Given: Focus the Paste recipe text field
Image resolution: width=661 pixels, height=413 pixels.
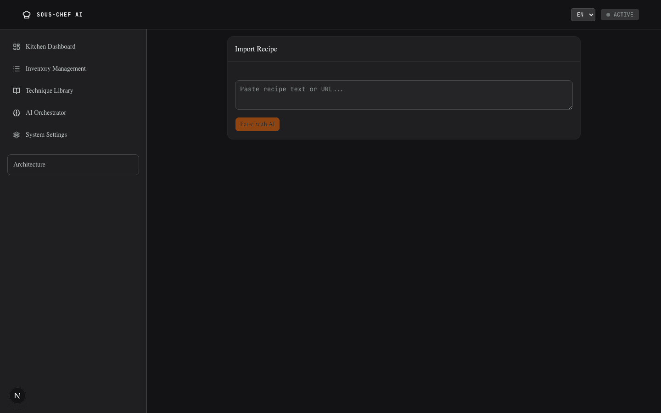Looking at the screenshot, I should coord(404,95).
